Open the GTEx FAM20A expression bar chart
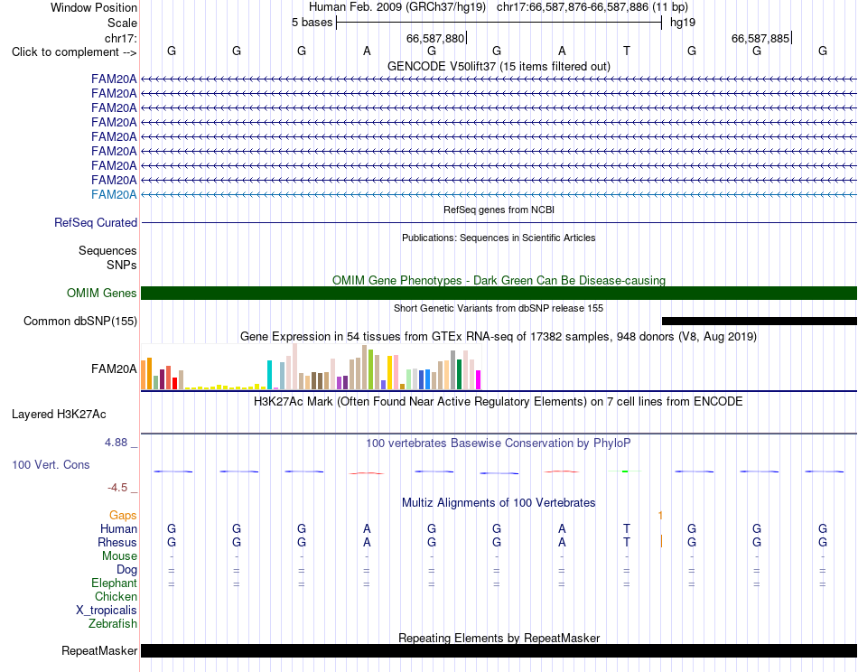Image resolution: width=858 pixels, height=672 pixels. pyautogui.click(x=311, y=367)
